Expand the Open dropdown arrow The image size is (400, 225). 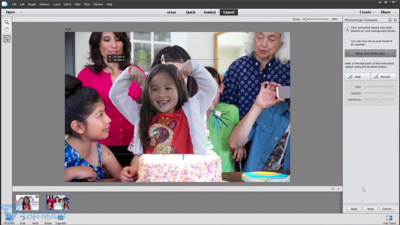21,12
